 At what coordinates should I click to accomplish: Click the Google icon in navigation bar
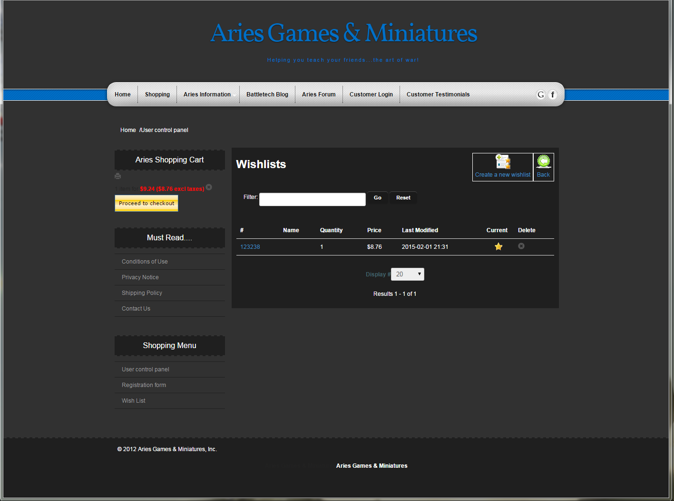pos(541,95)
